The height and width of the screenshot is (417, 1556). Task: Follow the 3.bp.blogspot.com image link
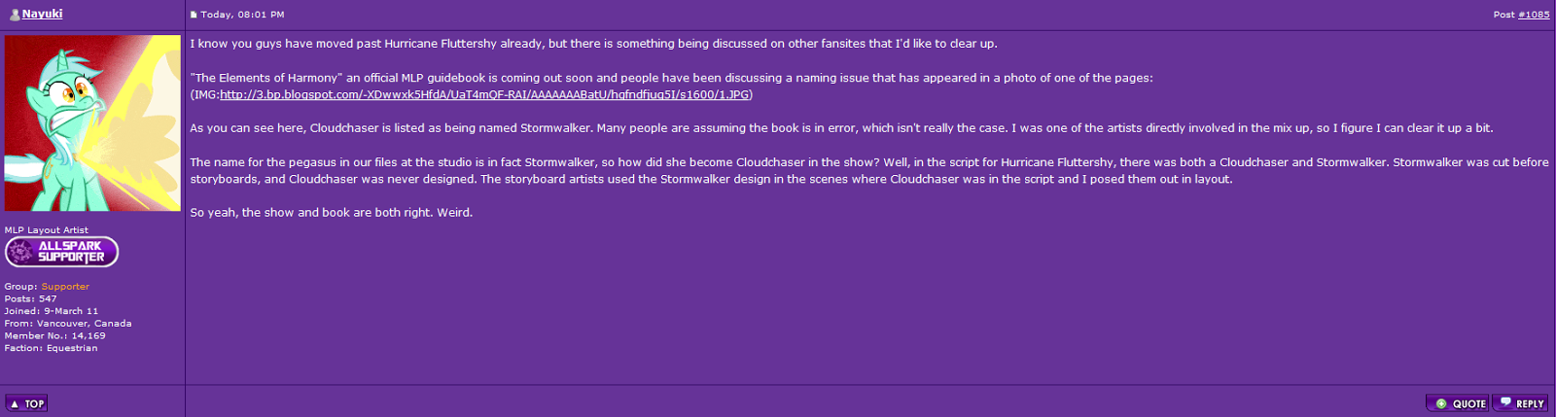pos(484,94)
